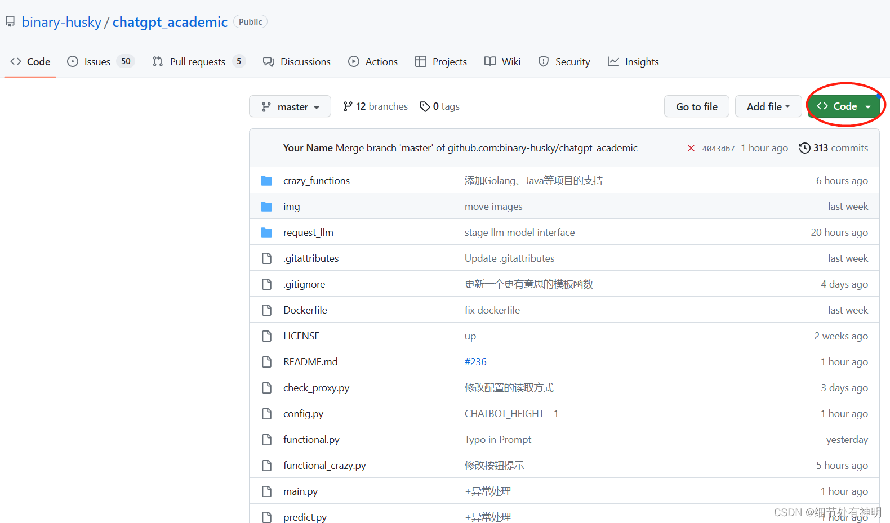Open the latest merge commit message

coord(487,148)
